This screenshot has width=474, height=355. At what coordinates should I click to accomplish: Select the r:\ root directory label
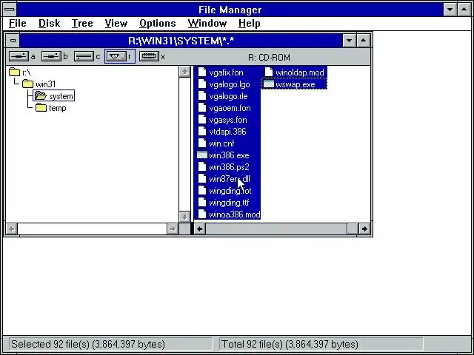[x=27, y=72]
